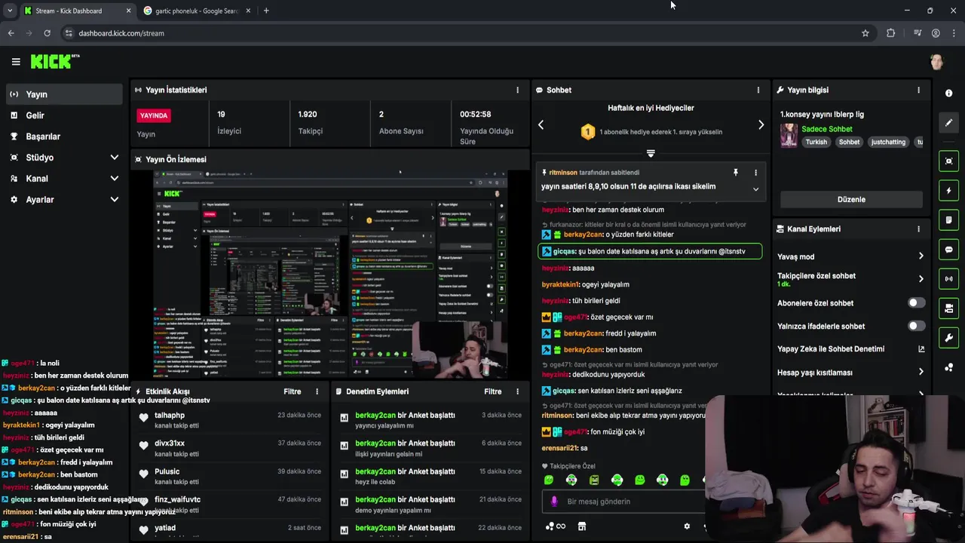Screen dimensions: 965x543
Task: Open Chrome tab search dropdown
Action: pyautogui.click(x=9, y=11)
